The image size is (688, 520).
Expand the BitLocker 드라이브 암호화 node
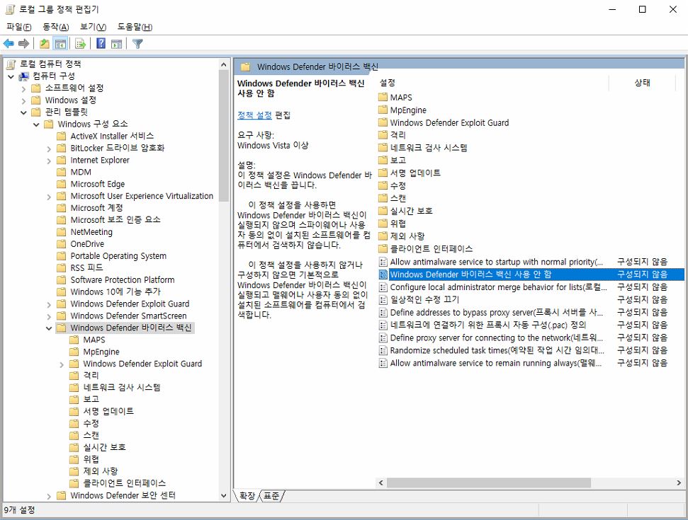point(49,149)
